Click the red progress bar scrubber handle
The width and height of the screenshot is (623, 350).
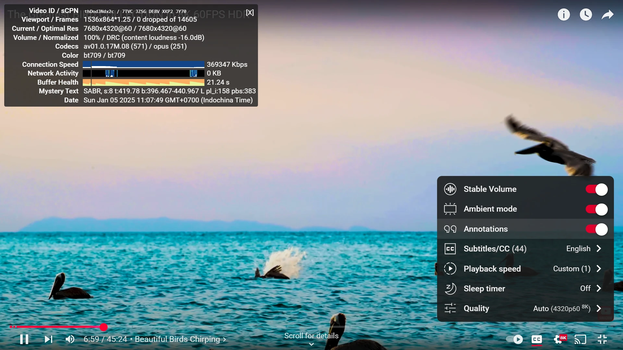coord(104,327)
